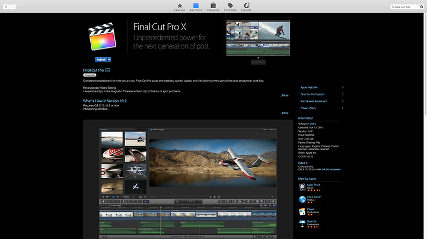Image resolution: width=427 pixels, height=239 pixels.
Task: Click the page's vertical scrollbar
Action: 425,64
